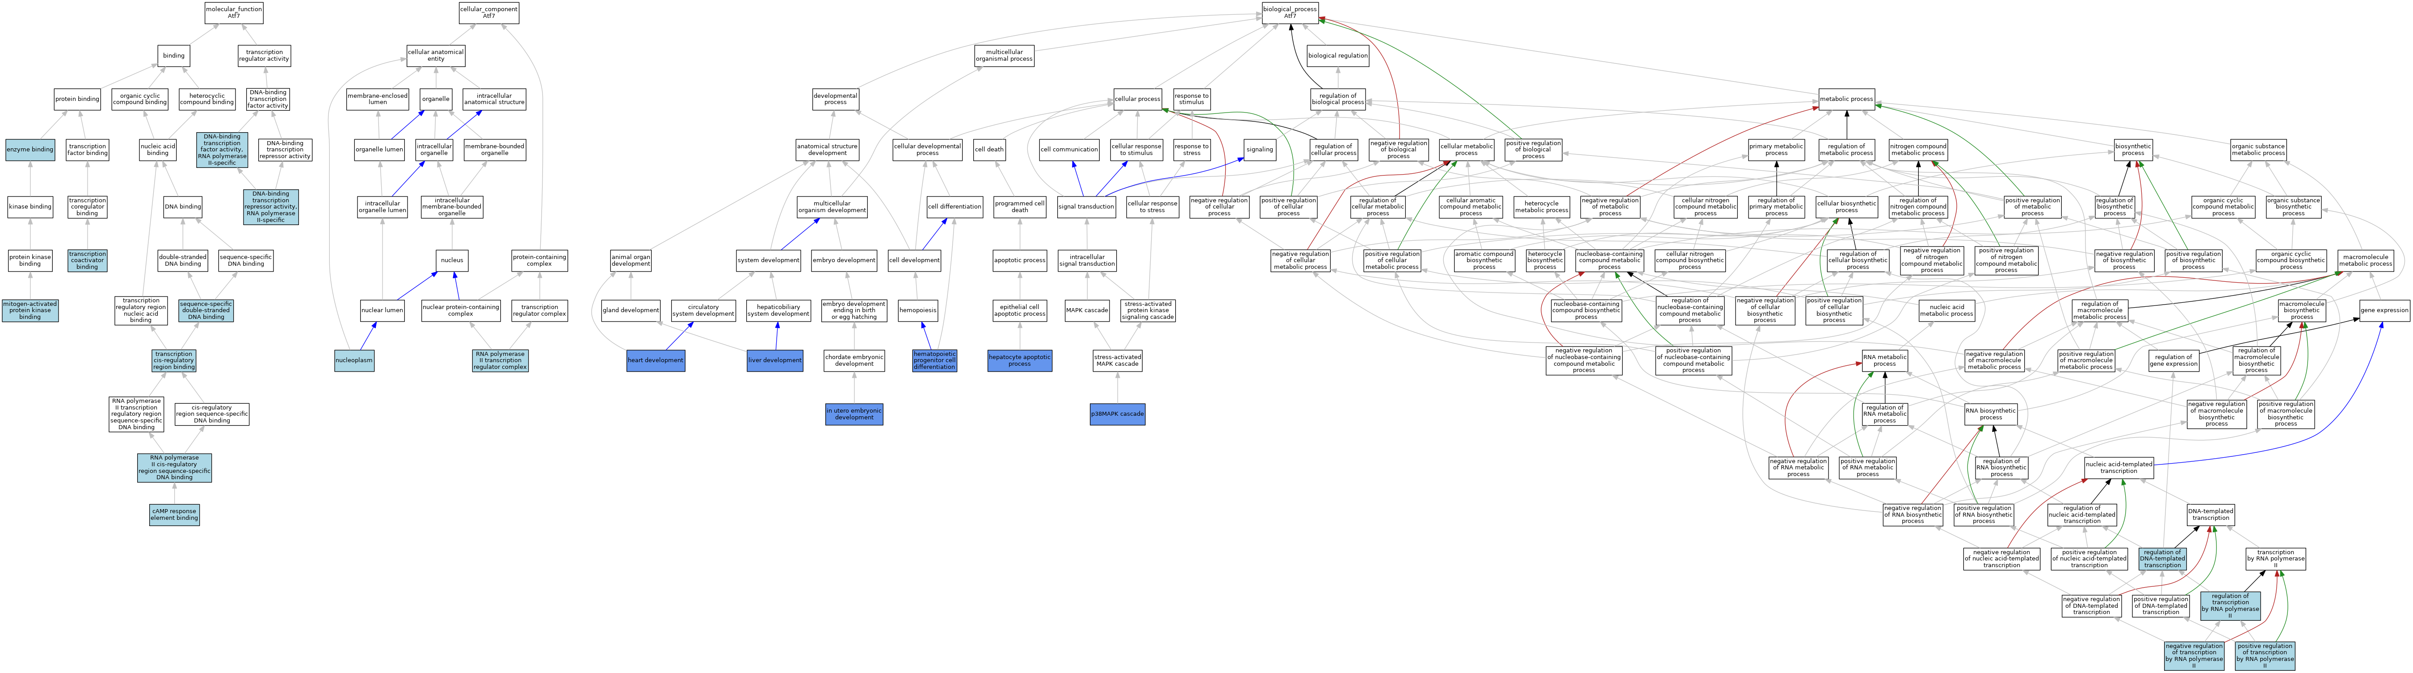Click the 'biological regulation' node

click(x=1337, y=56)
